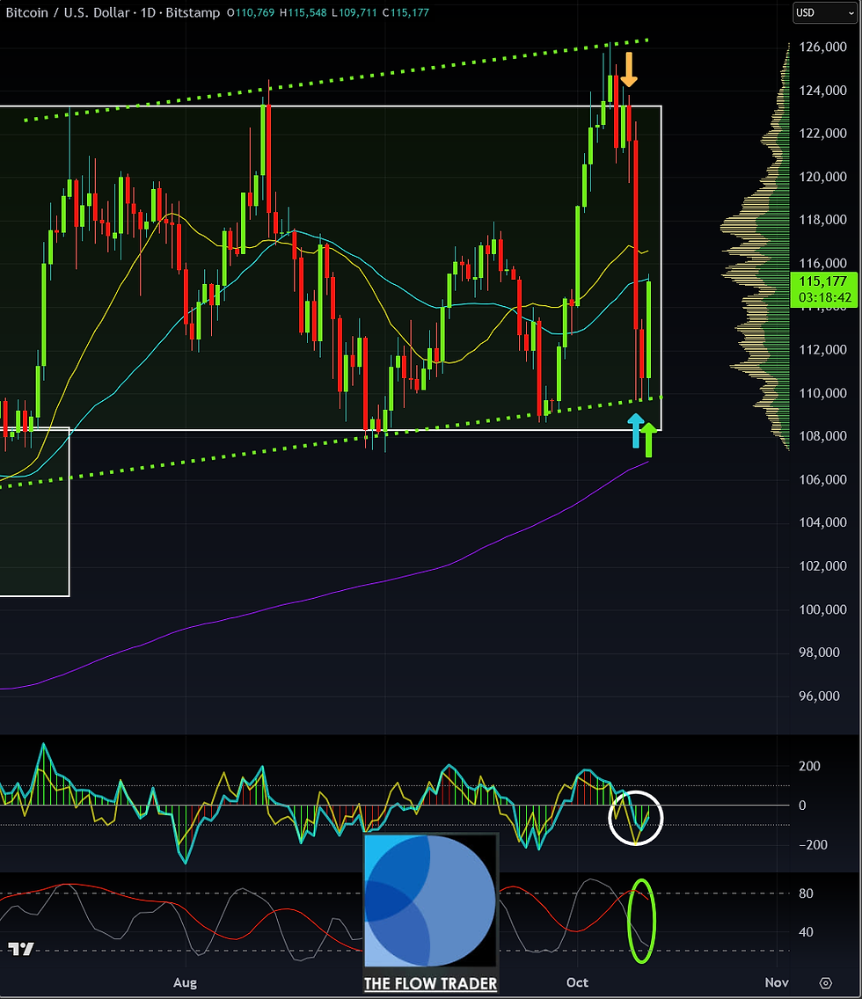Click the 122,000 price axis label
The width and height of the screenshot is (862, 999).
[822, 133]
